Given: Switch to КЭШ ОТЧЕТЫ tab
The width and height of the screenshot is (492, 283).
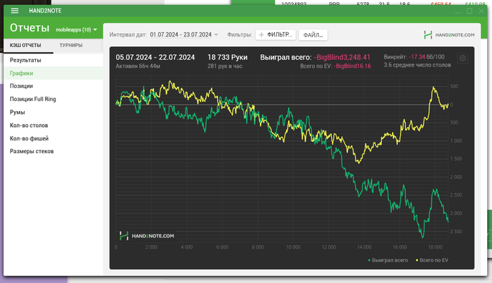Looking at the screenshot, I should click(25, 45).
